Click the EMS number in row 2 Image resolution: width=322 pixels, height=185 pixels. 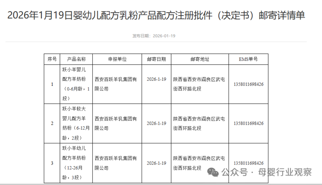(248, 123)
